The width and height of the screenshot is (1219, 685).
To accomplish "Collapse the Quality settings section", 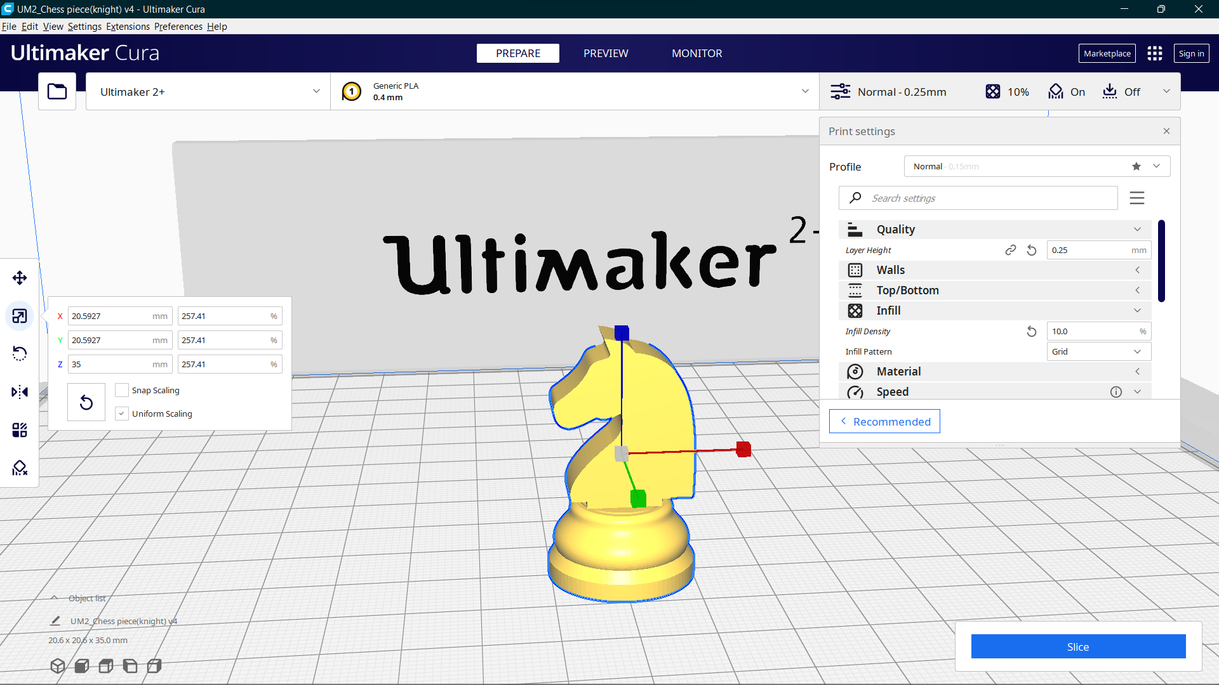I will tap(995, 230).
